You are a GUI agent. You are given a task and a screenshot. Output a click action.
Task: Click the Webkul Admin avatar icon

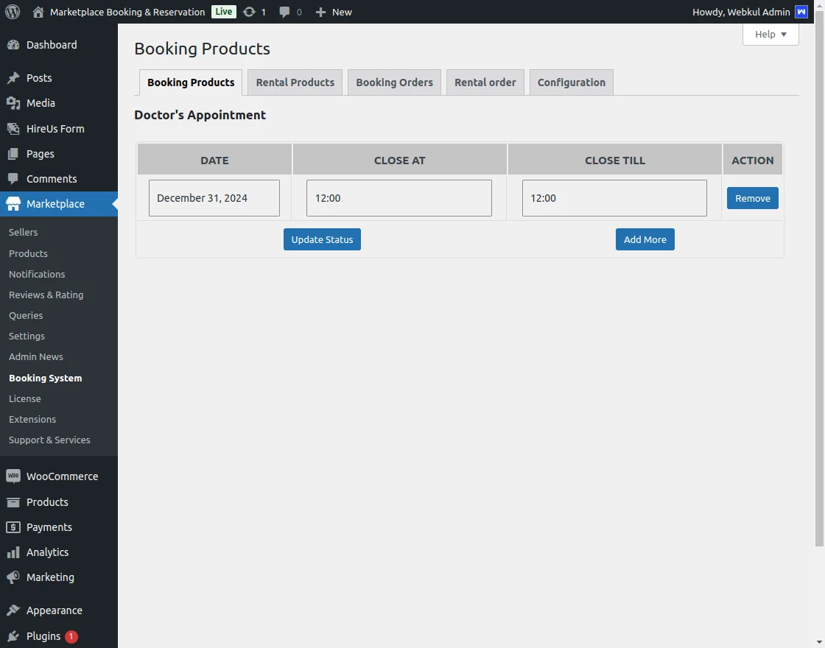click(801, 12)
